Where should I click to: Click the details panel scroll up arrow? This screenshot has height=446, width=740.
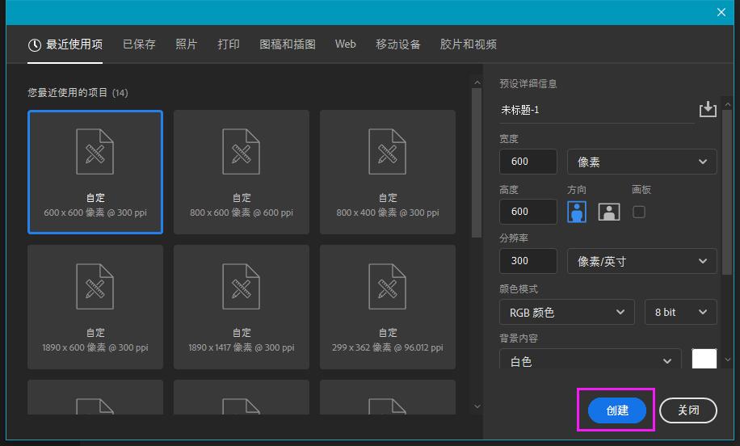728,104
